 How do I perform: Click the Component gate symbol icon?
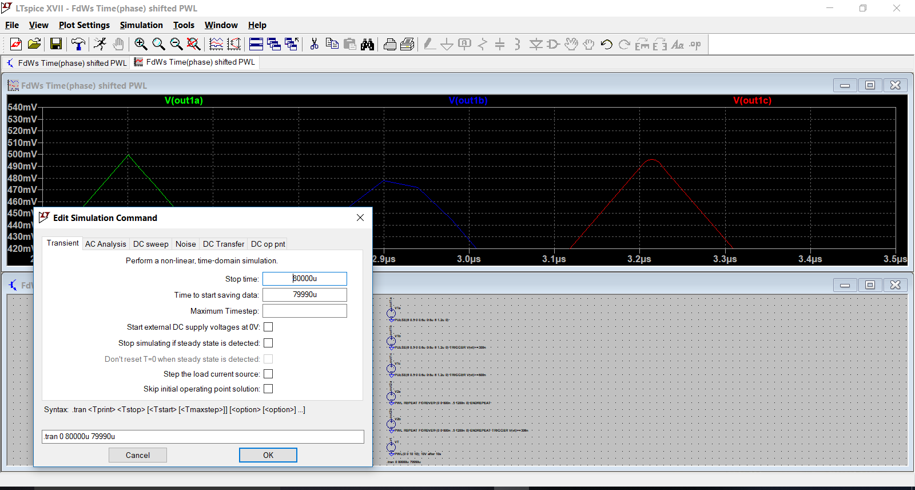[553, 44]
